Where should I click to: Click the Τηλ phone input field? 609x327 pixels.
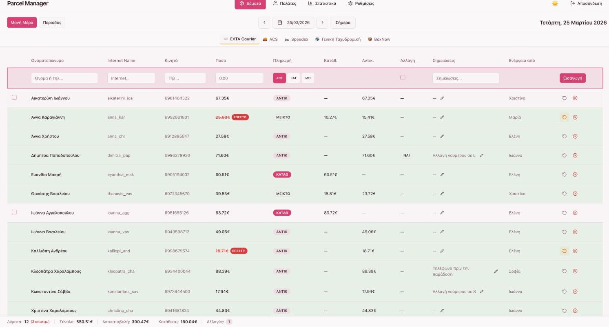pyautogui.click(x=185, y=78)
